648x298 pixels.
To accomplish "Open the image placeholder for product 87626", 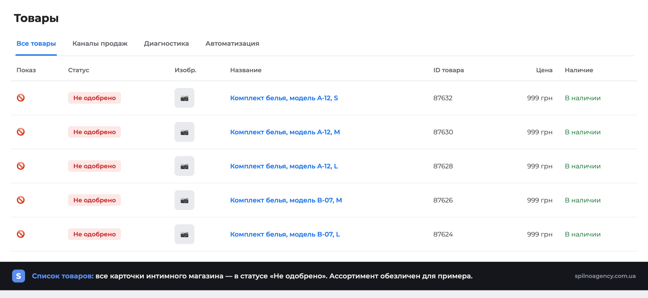I will 184,200.
